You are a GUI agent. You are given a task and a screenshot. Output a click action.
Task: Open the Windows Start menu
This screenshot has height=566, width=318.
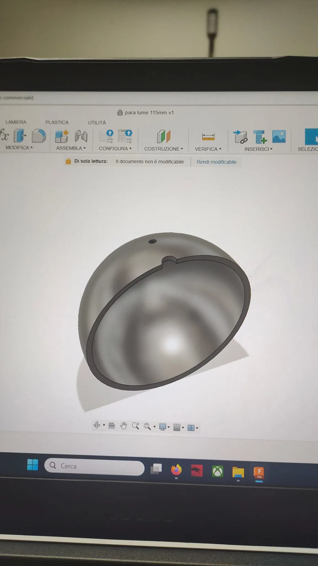click(x=33, y=465)
